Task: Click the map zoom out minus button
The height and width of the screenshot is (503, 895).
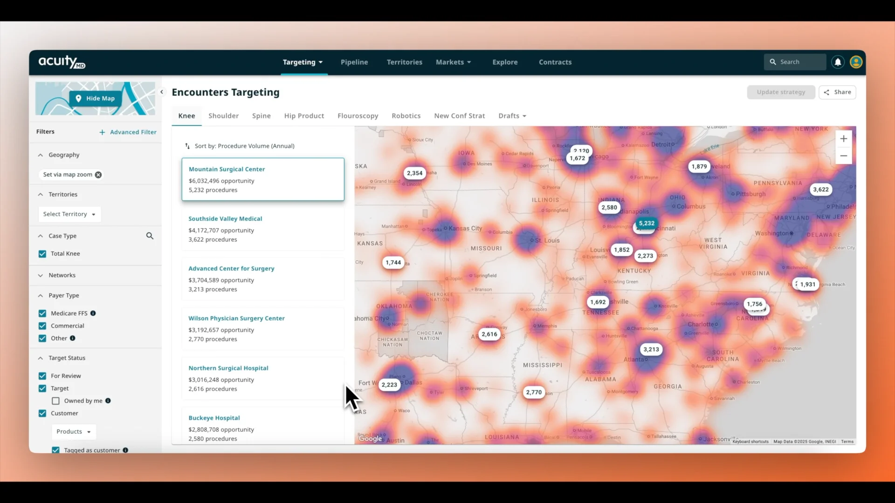Action: coord(843,156)
